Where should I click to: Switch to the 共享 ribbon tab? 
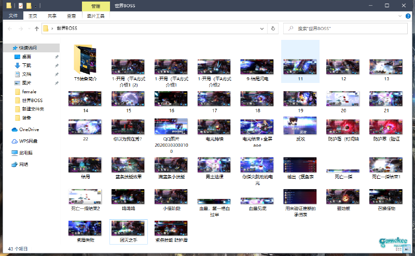click(52, 16)
